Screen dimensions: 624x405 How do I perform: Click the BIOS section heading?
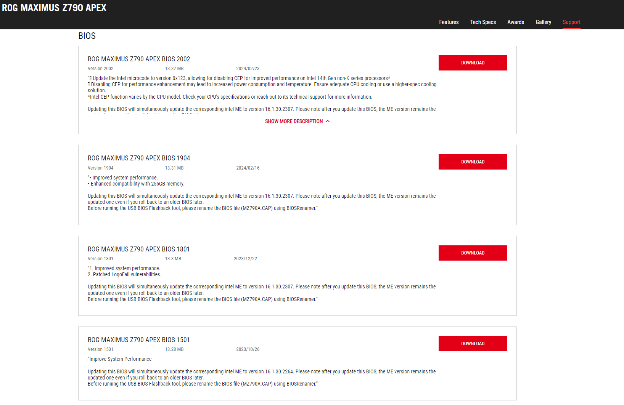pyautogui.click(x=87, y=36)
